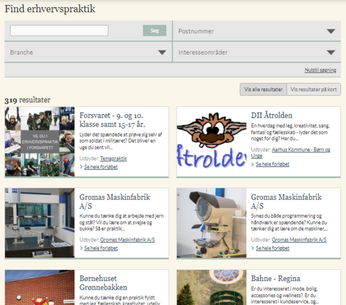Image resolution: width=346 pixels, height=305 pixels.
Task: Open Se hele forløbet for DII Åtrolden
Action: [272, 164]
